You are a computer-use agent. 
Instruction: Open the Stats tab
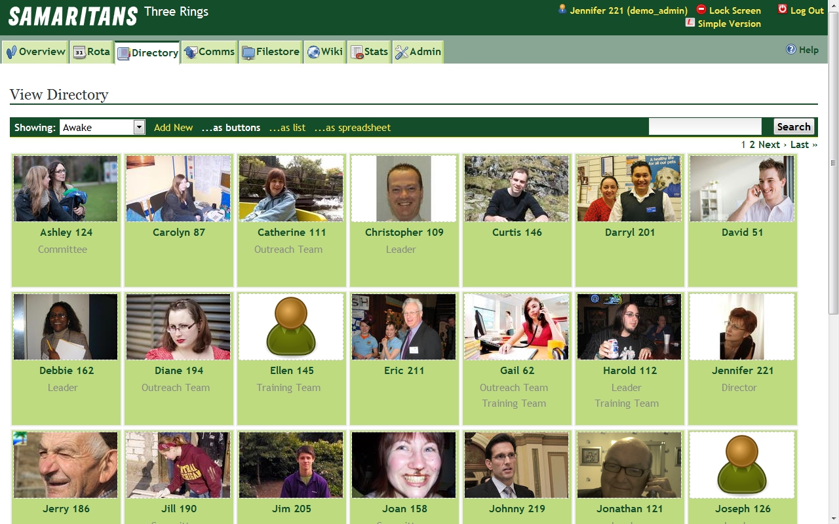click(x=369, y=52)
